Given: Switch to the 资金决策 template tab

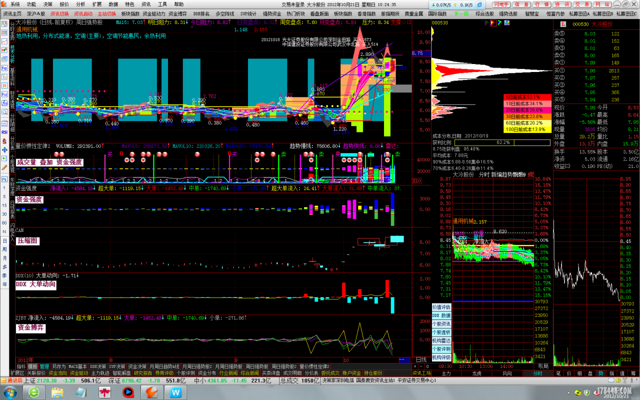Looking at the screenshot, I should (137, 366).
